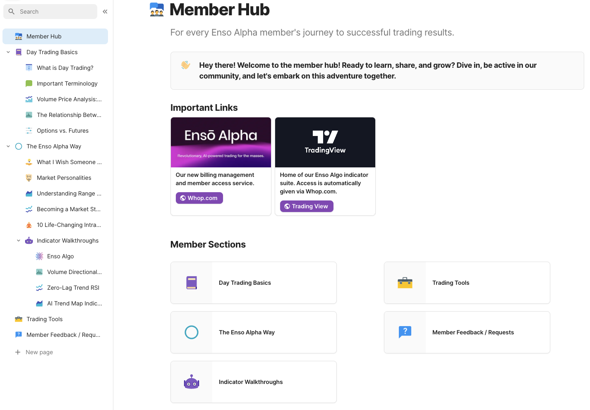
Task: Open the Enso Alpha banner thumbnail
Action: 221,143
